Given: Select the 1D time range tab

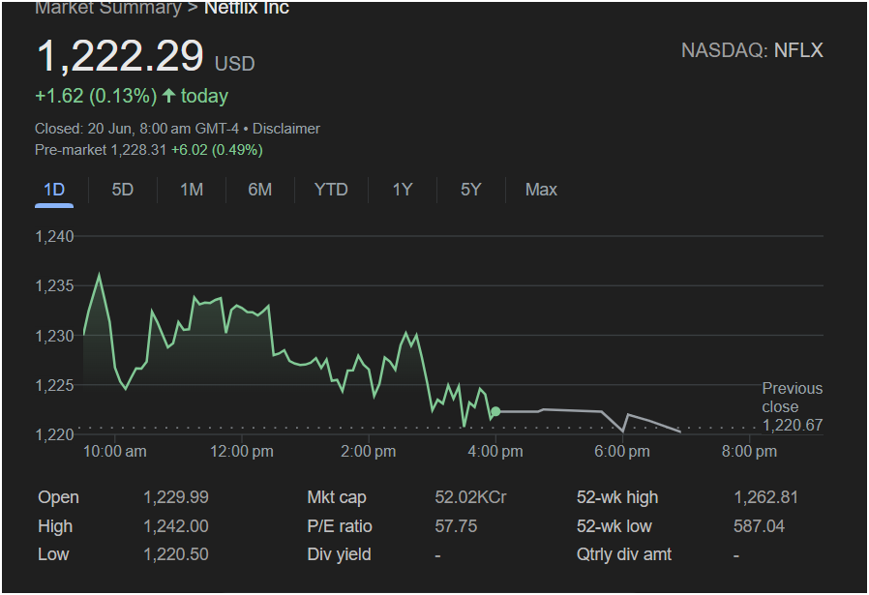Looking at the screenshot, I should coord(54,190).
